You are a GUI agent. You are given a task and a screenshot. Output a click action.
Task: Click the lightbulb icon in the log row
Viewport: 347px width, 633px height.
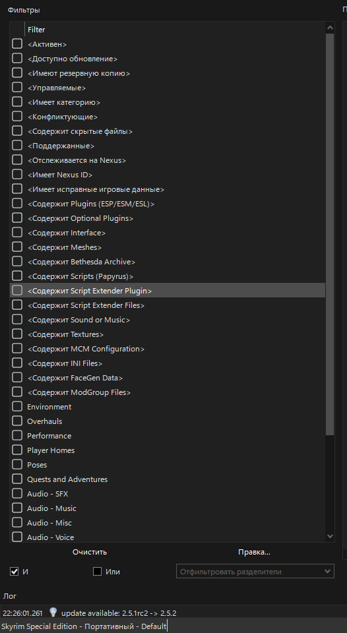tap(53, 613)
